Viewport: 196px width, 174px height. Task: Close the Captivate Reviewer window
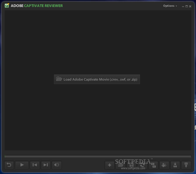190,6
